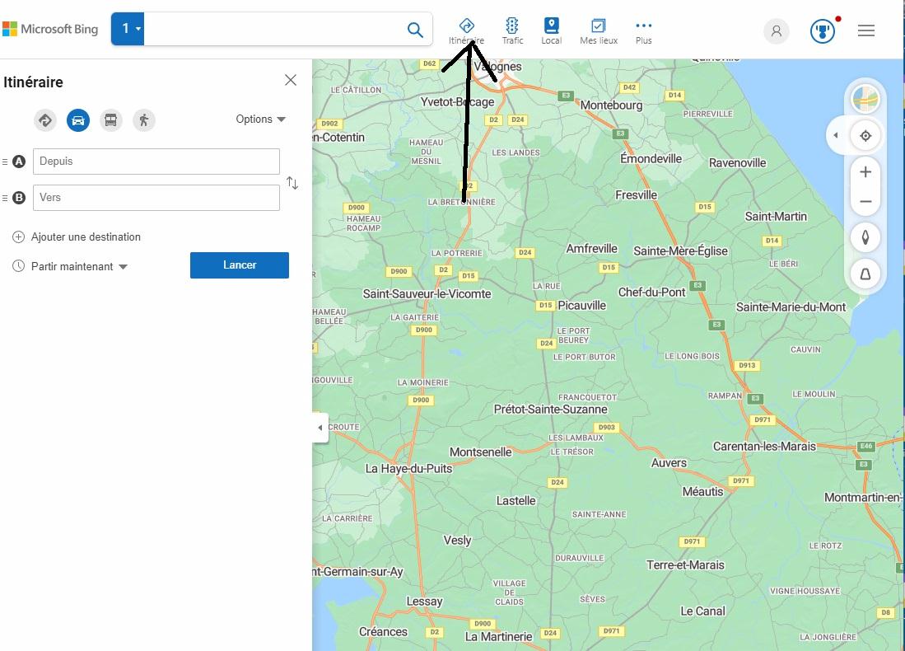Viewport: 905px width, 651px height.
Task: Click the locate me icon
Action: (865, 136)
